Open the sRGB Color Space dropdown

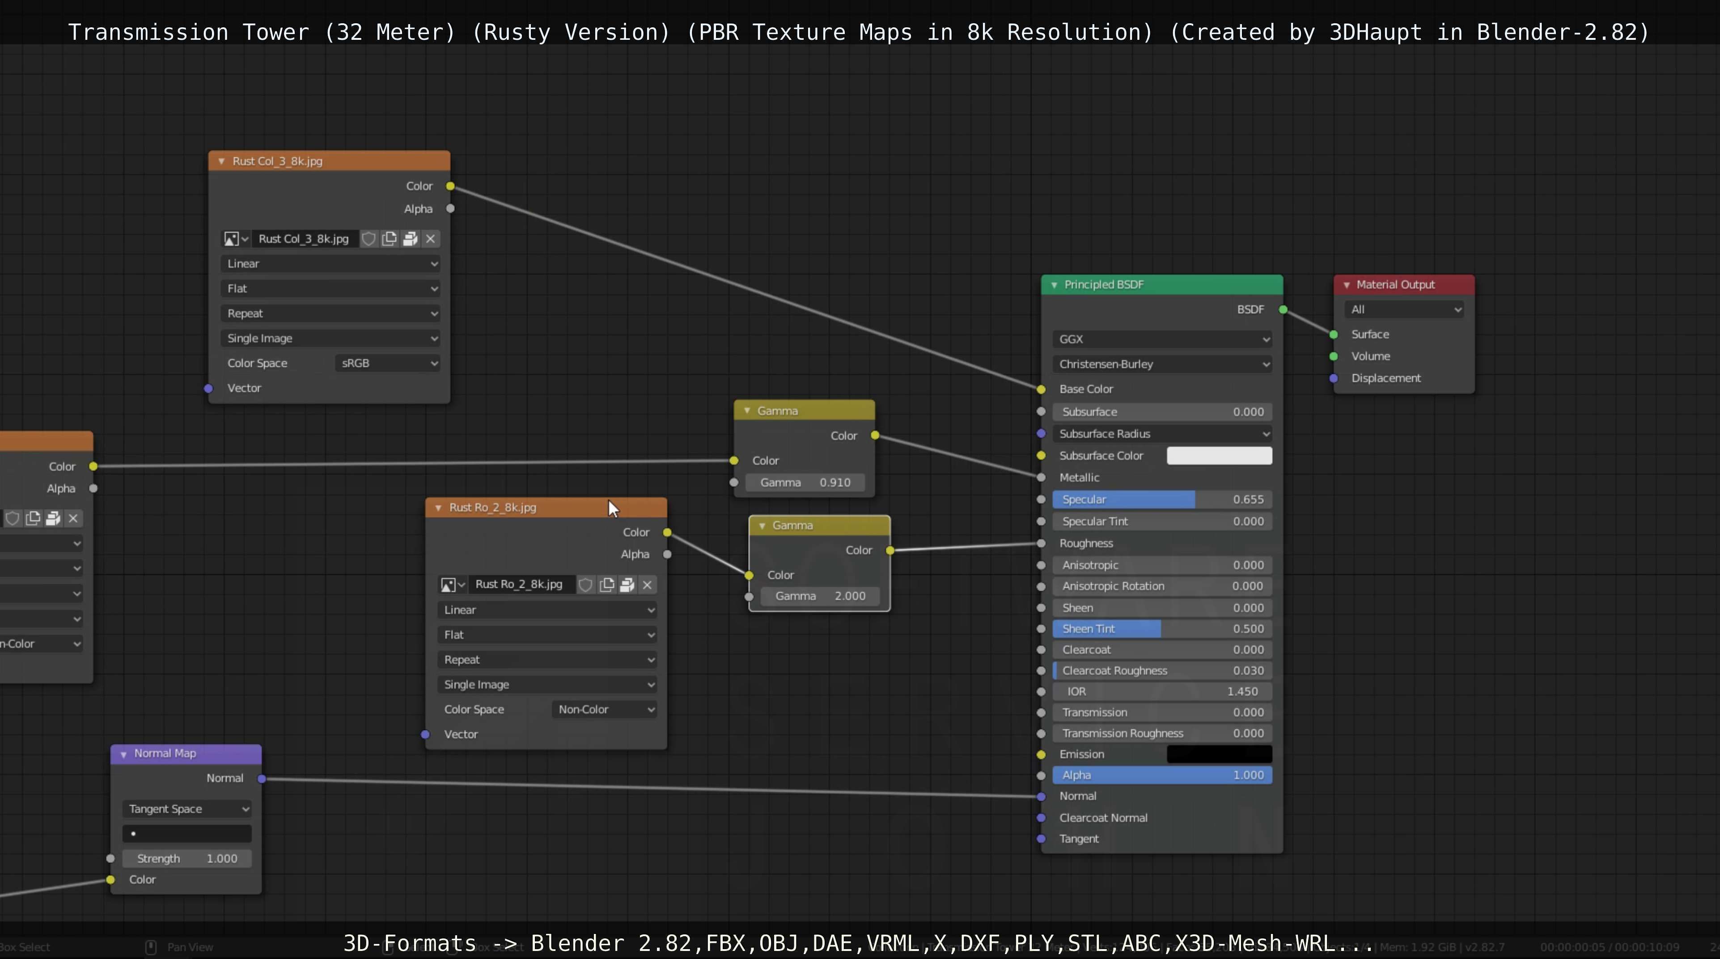tap(388, 363)
